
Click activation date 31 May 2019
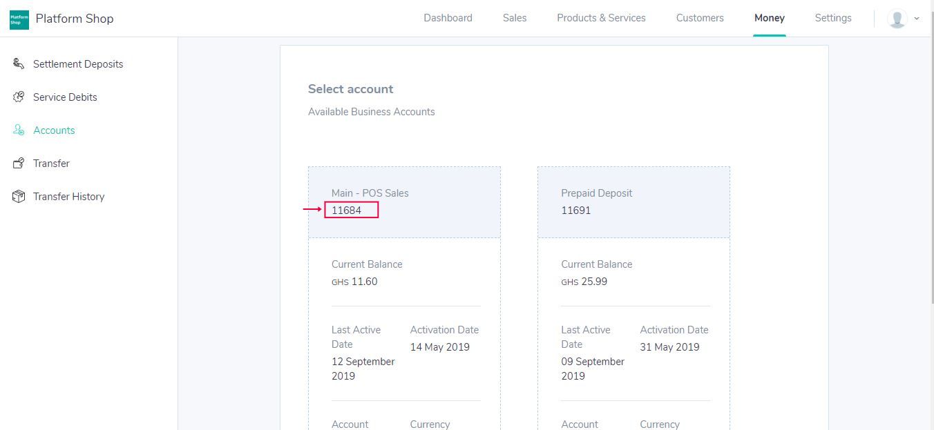pos(669,347)
